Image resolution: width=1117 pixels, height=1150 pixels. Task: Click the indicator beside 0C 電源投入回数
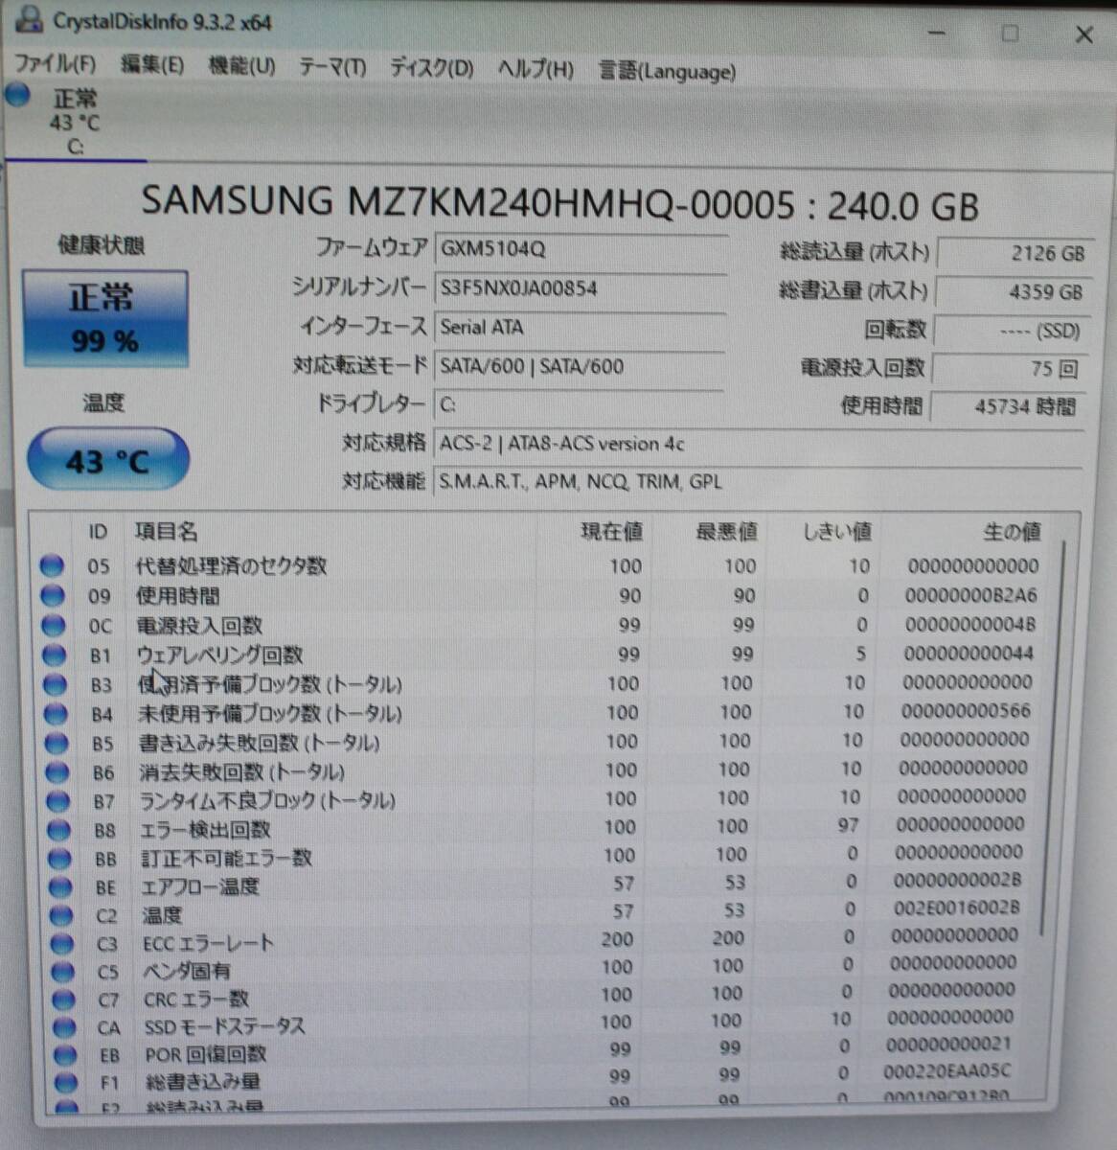tap(53, 625)
